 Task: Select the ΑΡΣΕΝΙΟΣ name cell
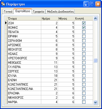(x=24, y=45)
